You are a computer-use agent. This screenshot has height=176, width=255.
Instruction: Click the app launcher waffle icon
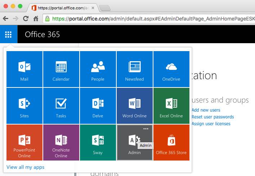(8, 34)
